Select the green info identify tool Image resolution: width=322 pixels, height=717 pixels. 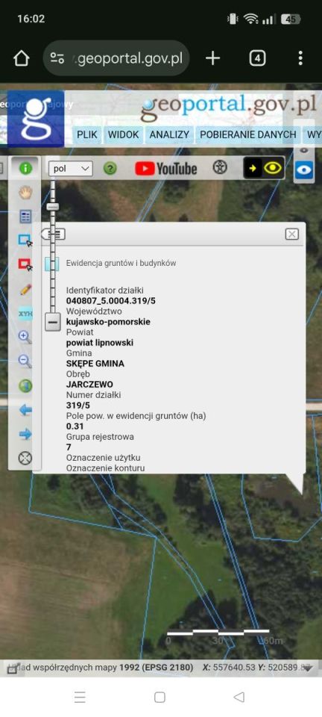pos(25,169)
